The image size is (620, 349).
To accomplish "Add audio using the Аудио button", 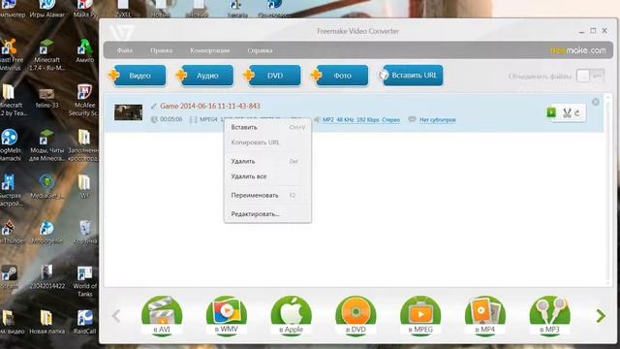I will (204, 76).
